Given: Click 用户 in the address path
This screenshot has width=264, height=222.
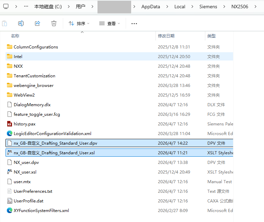Looking at the screenshot, I should (80, 7).
